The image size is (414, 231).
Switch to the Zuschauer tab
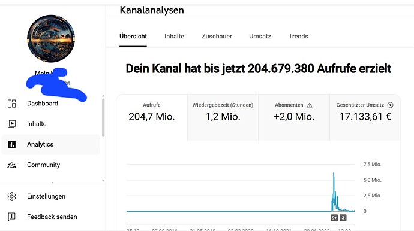(x=217, y=36)
